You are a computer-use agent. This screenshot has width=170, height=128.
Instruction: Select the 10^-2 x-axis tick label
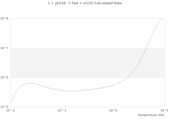[x=11, y=110]
